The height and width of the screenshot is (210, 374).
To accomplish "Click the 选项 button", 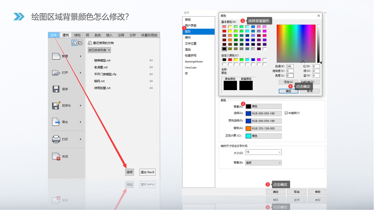I will [x=129, y=172].
